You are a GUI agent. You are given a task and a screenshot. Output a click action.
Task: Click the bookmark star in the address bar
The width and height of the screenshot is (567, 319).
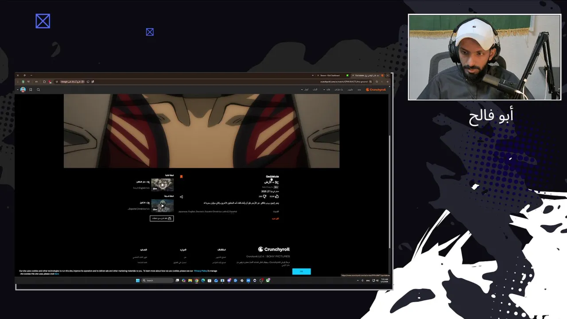click(x=57, y=82)
